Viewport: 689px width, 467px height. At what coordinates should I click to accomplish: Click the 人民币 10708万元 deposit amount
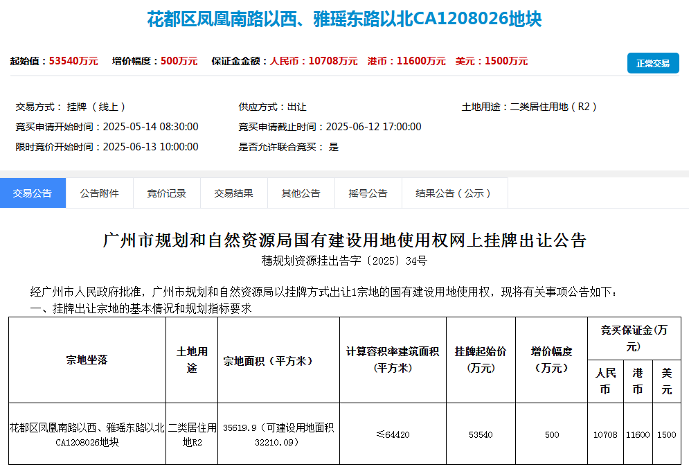click(x=314, y=61)
